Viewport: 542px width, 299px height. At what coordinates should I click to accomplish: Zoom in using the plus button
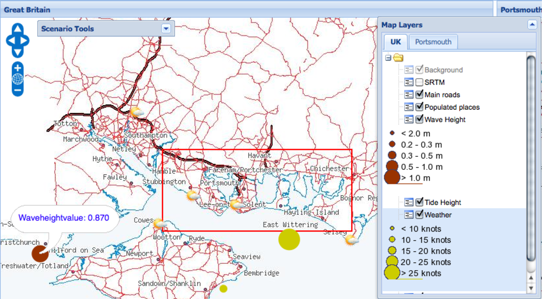tap(18, 68)
